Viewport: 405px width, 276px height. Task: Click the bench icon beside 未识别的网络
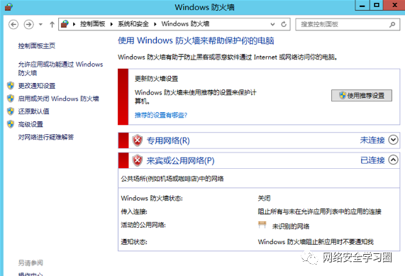(262, 225)
